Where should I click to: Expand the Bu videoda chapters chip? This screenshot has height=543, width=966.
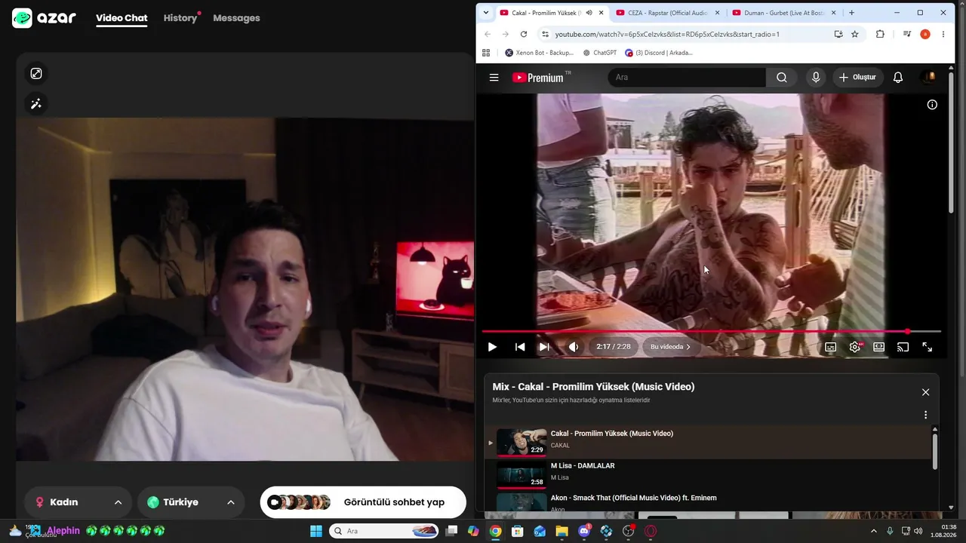coord(671,347)
